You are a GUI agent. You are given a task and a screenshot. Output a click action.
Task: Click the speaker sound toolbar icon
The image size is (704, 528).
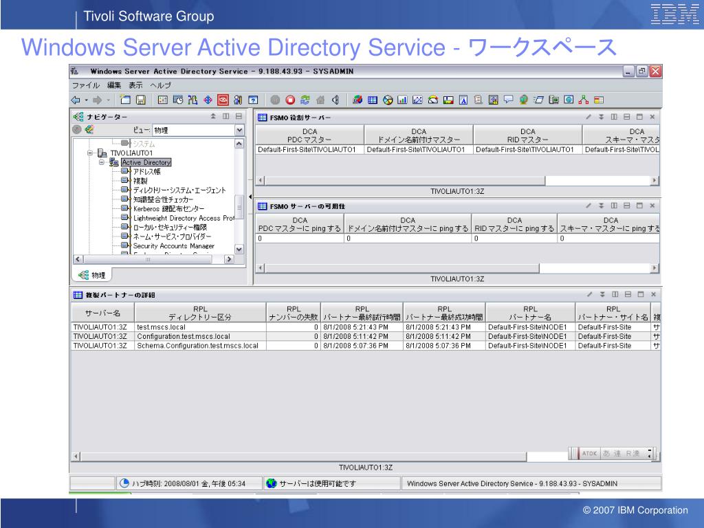click(x=335, y=100)
